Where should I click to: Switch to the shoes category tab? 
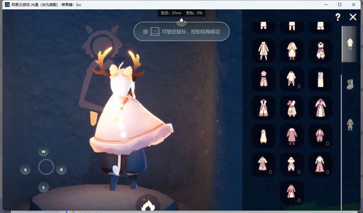350,84
